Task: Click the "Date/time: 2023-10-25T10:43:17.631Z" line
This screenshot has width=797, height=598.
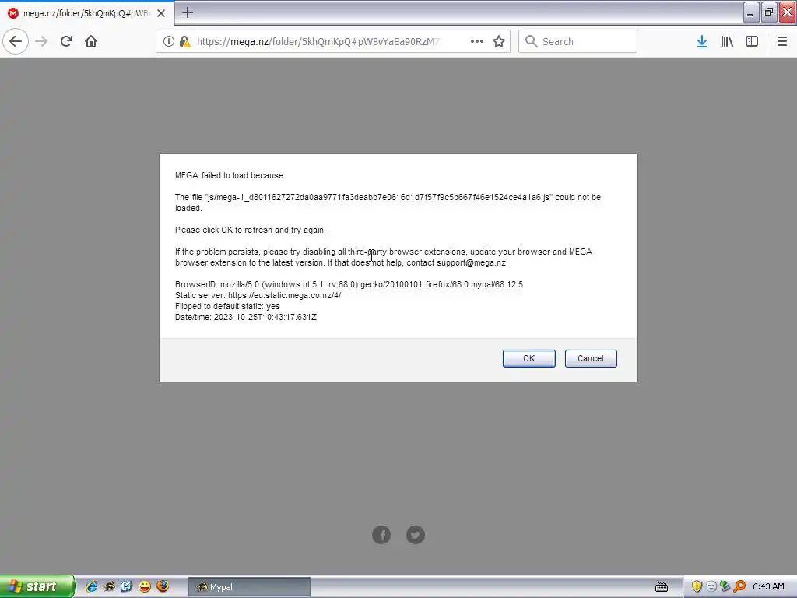Action: (x=246, y=317)
